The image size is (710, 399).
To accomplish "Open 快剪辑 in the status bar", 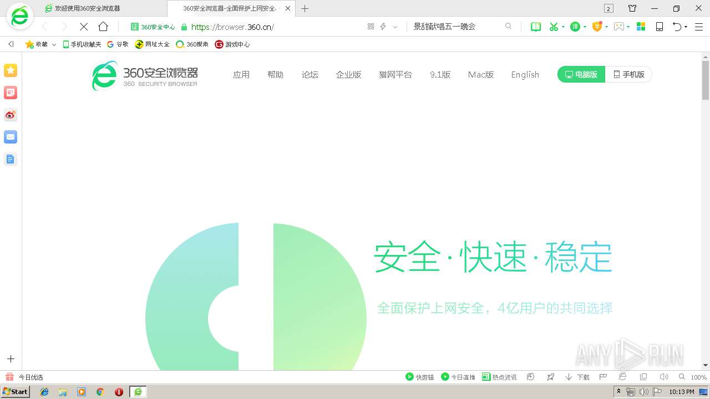I will pos(420,377).
